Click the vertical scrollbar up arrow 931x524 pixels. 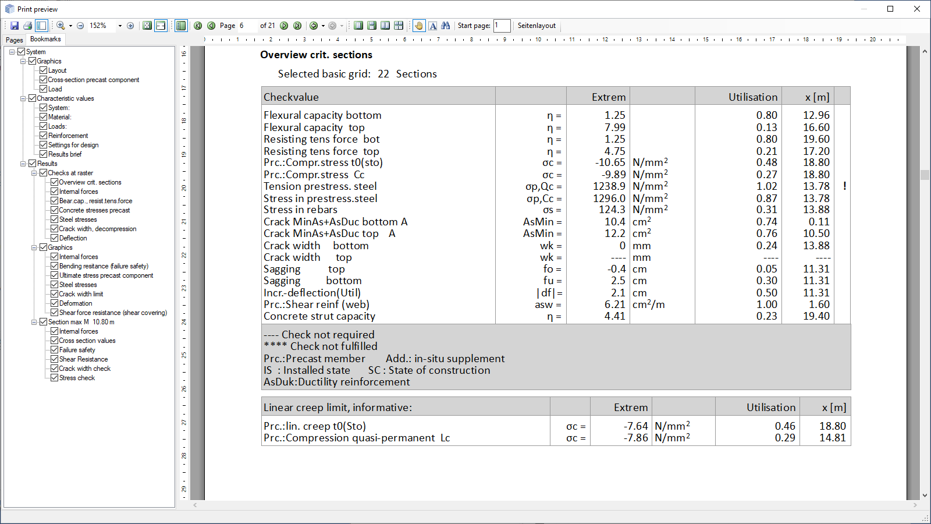coord(925,51)
